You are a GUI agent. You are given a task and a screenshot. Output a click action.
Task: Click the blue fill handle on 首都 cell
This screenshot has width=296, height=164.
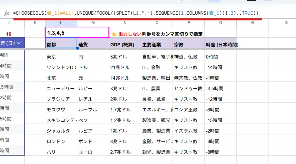coord(78,48)
